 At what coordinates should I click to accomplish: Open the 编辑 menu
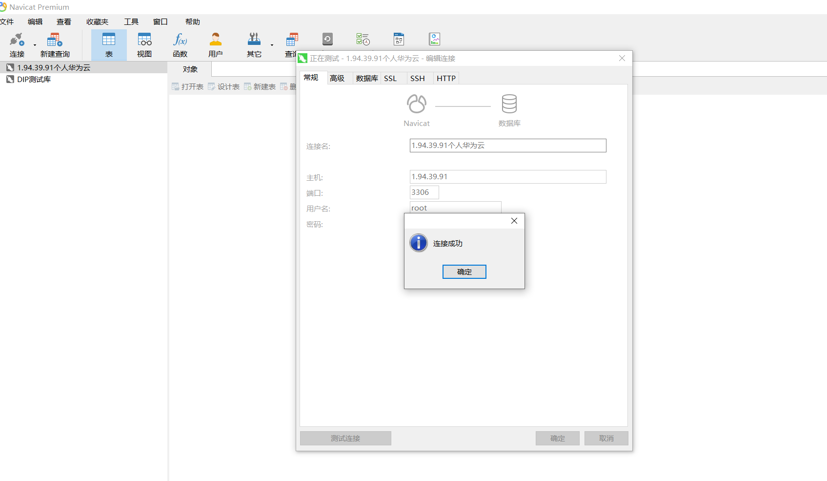tap(35, 21)
